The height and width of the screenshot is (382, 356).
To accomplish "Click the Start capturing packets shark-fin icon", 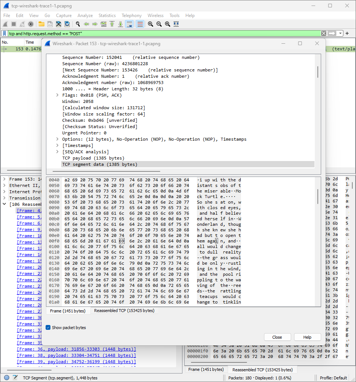I will pos(5,24).
